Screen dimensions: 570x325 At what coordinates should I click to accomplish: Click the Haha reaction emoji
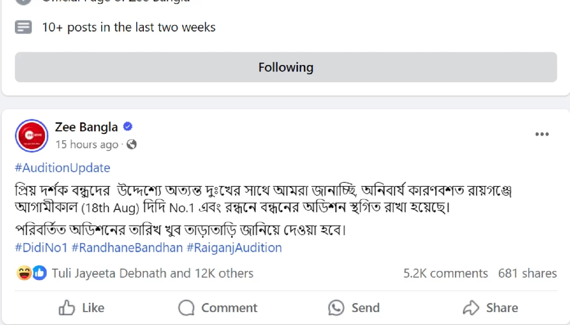tap(23, 273)
